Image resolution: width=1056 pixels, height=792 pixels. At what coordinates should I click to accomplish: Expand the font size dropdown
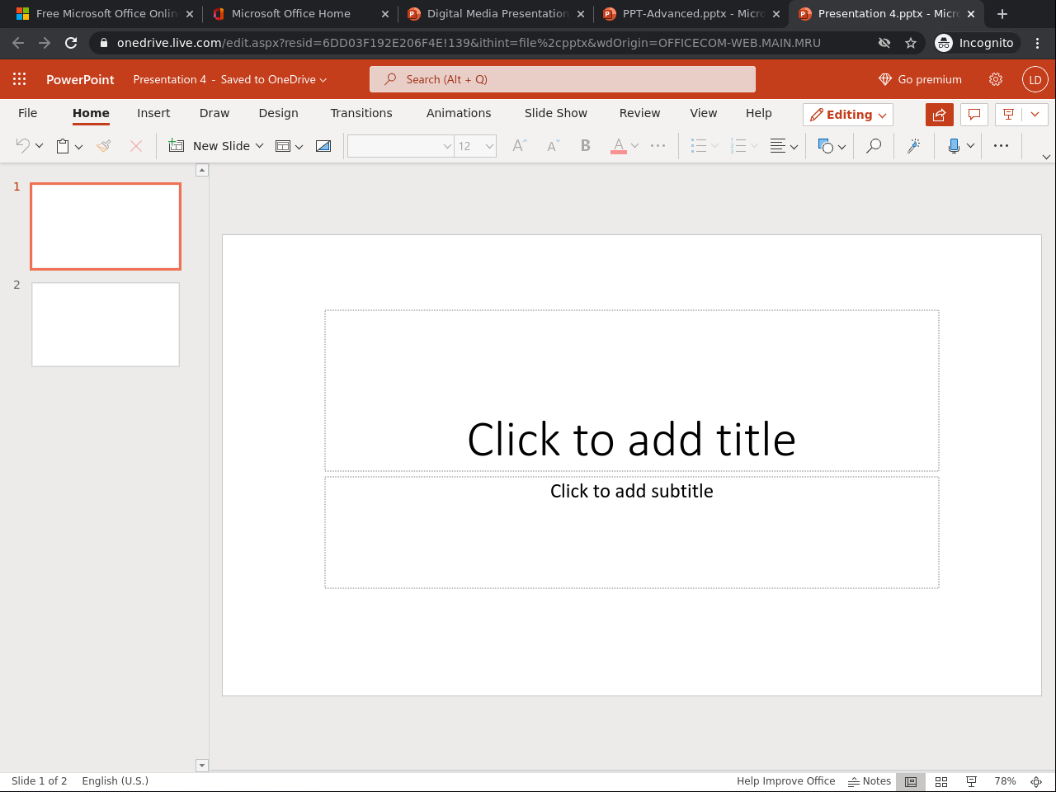click(489, 146)
